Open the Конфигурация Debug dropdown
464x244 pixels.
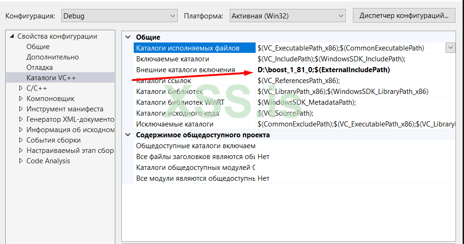click(x=119, y=16)
